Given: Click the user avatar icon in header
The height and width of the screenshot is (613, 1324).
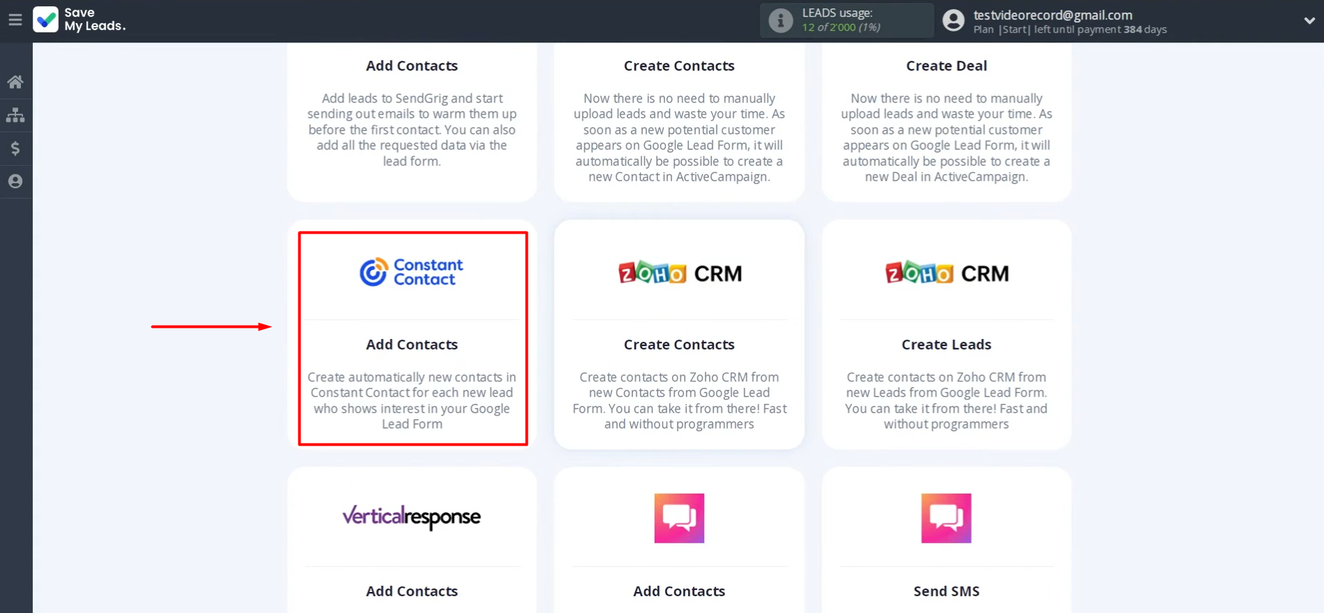Looking at the screenshot, I should [x=953, y=20].
